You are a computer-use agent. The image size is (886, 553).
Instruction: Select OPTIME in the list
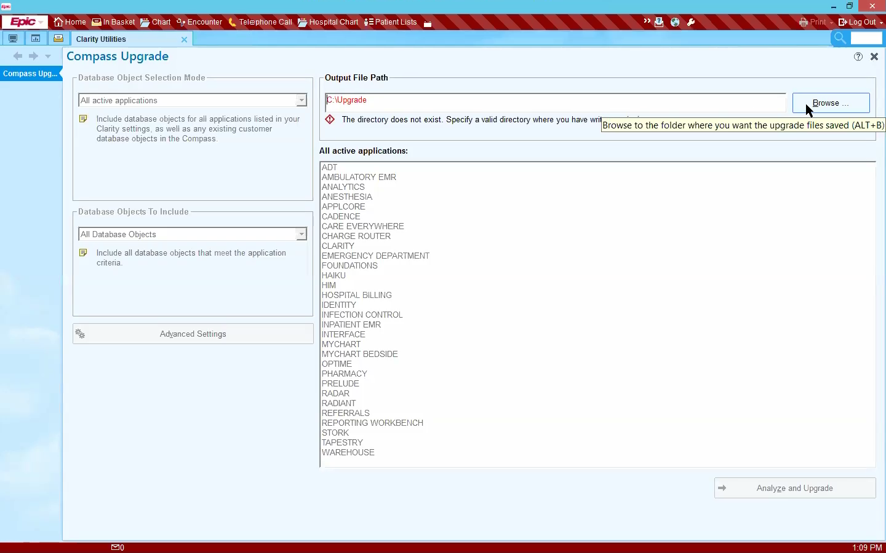337,364
